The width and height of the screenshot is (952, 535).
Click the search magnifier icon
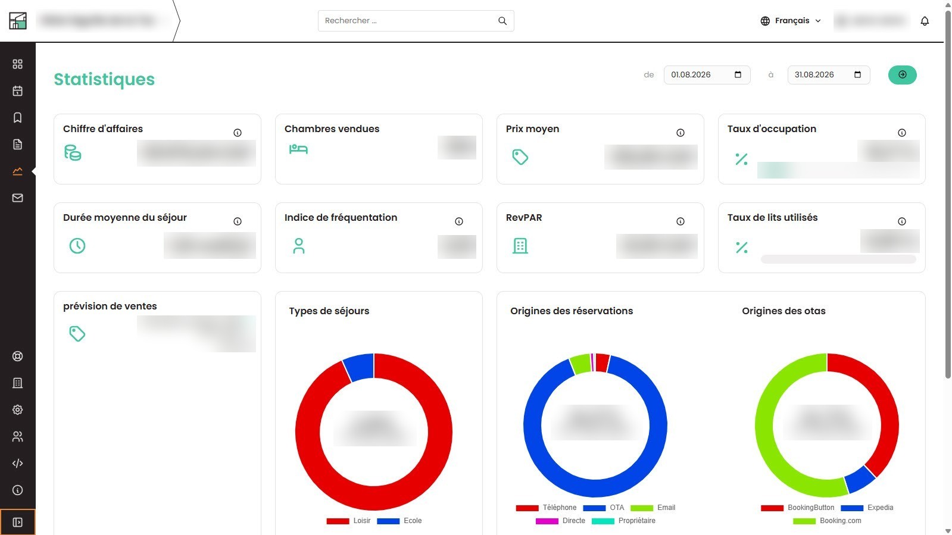[x=502, y=21]
